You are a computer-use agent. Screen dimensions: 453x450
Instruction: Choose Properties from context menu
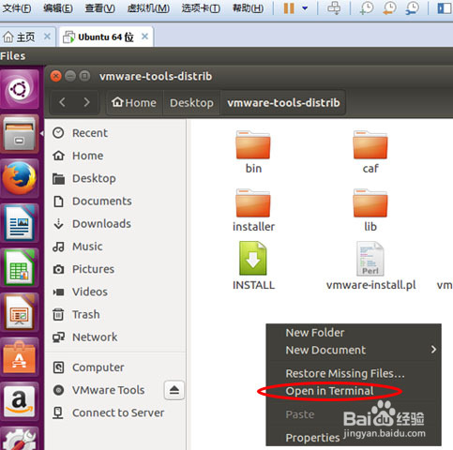354,438
